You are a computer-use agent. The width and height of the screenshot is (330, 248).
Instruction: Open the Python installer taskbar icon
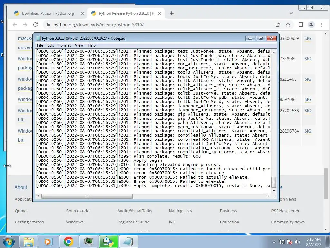(109, 242)
